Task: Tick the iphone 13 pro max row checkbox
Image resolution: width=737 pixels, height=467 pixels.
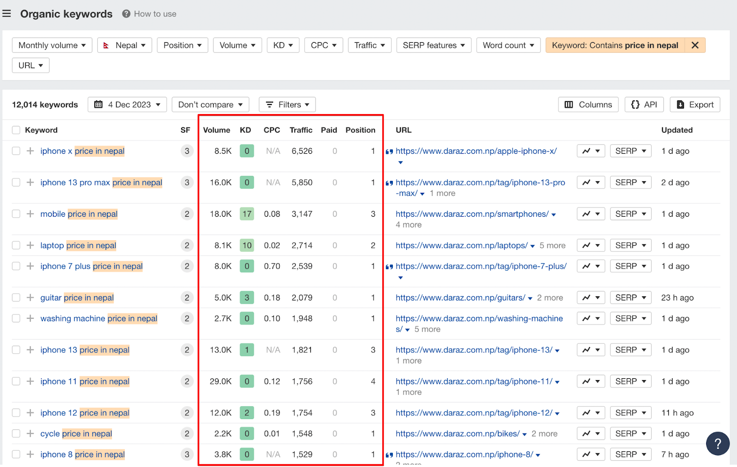Action: point(16,182)
